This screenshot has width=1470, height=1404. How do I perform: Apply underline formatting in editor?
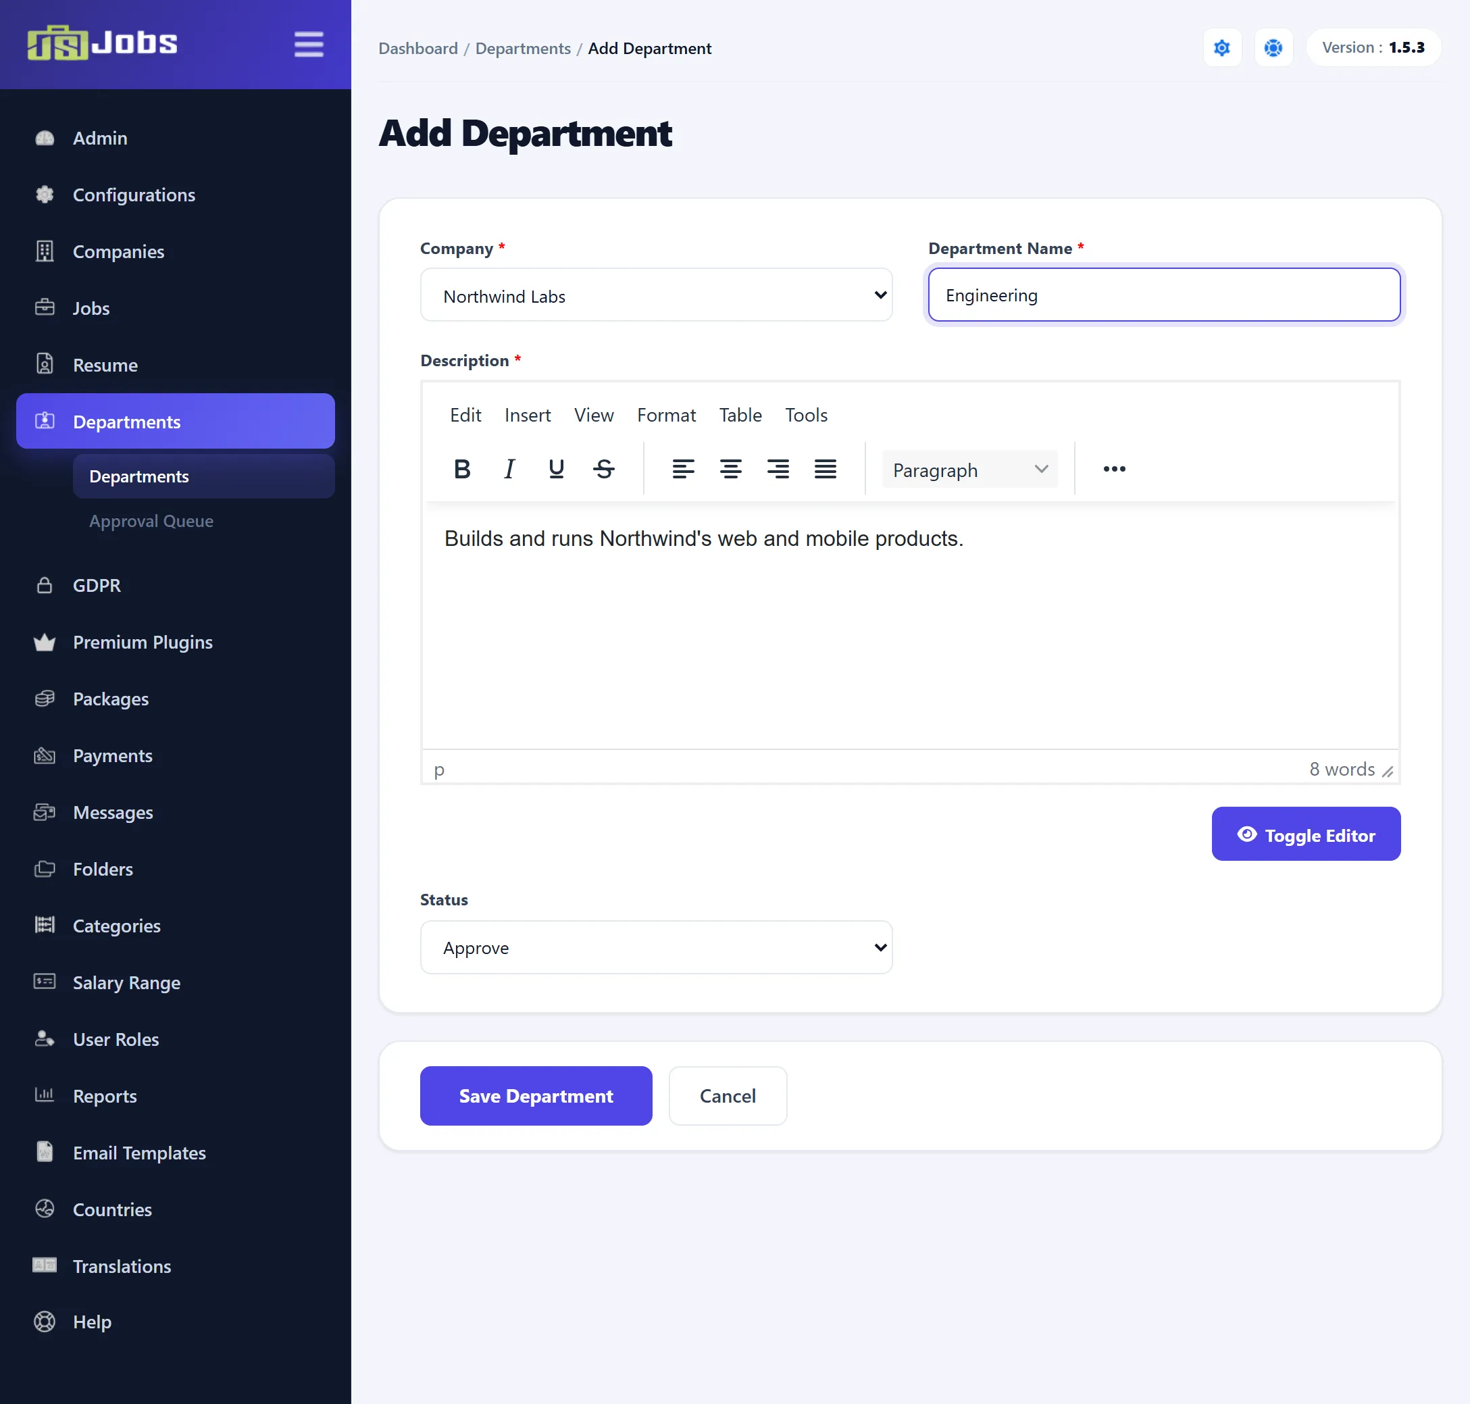(x=556, y=470)
